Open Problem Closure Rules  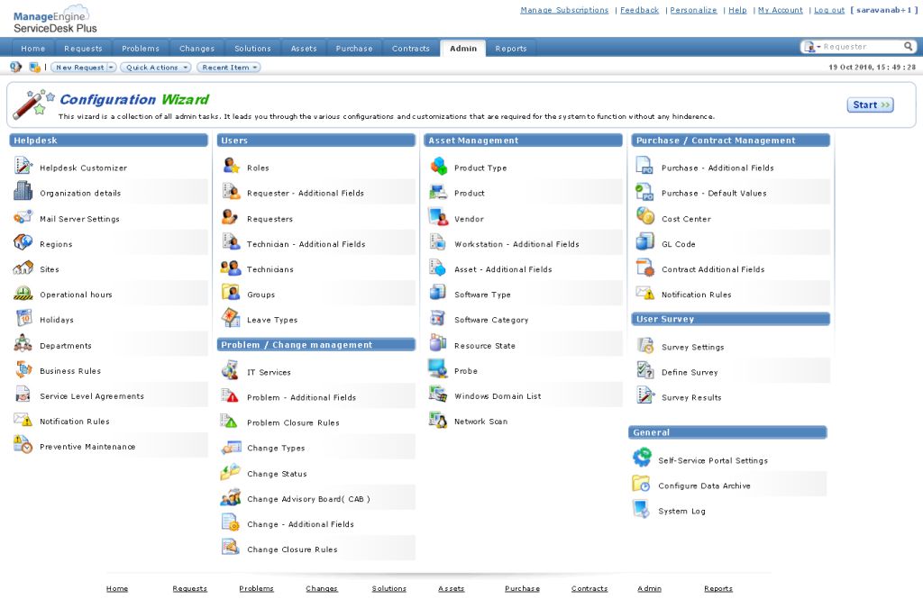(293, 422)
